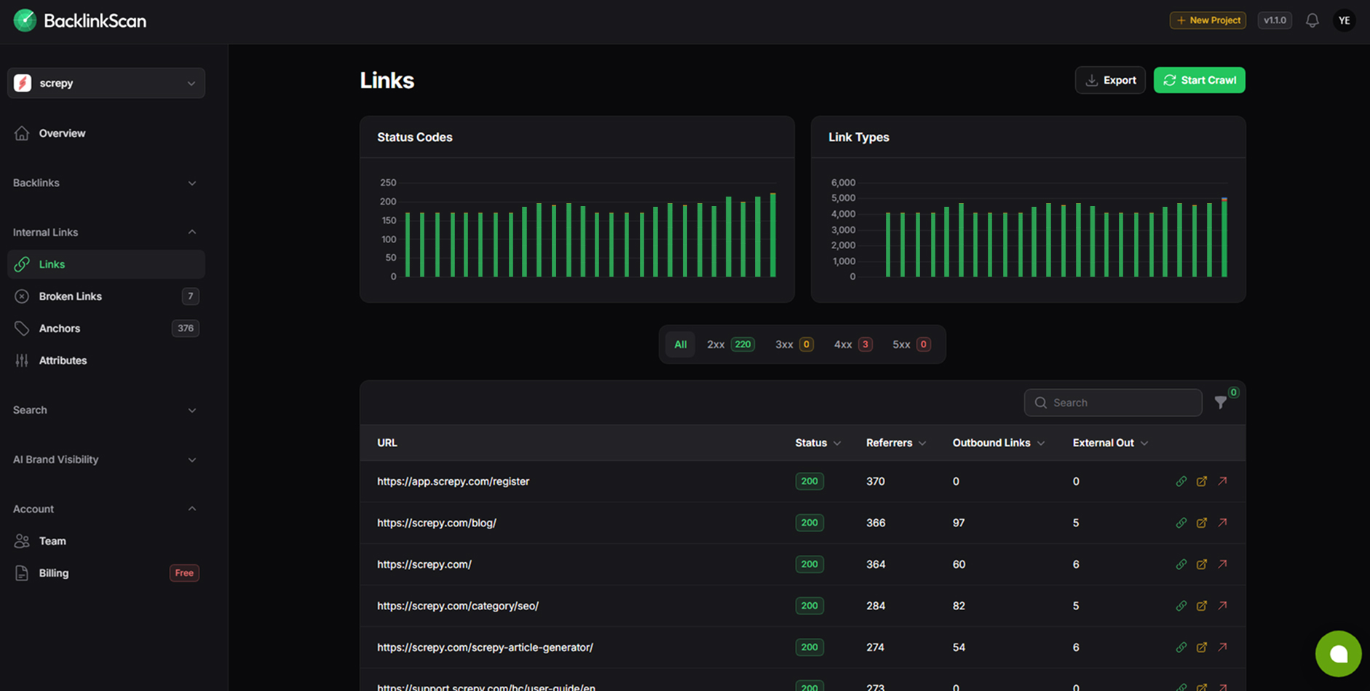Open the Billing page
Screen dimensions: 1370x691
click(x=106, y=573)
